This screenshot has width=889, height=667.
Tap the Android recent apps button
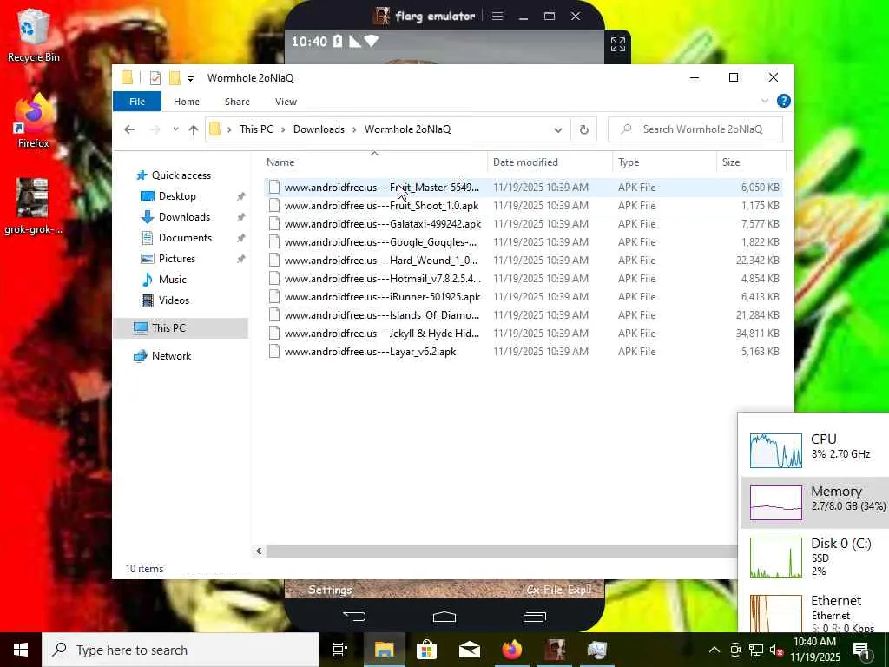[534, 616]
